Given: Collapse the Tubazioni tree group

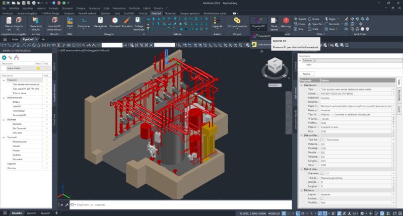Looking at the screenshot, I should click(4, 80).
